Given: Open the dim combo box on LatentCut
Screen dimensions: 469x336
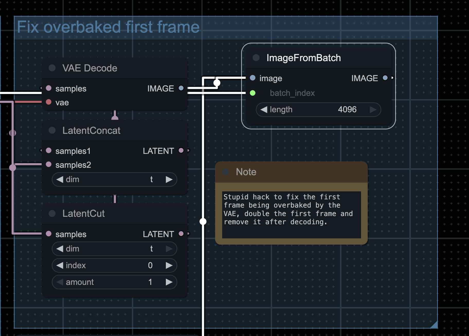Looking at the screenshot, I should coord(114,249).
